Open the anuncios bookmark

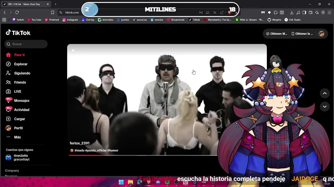[x=140, y=20]
